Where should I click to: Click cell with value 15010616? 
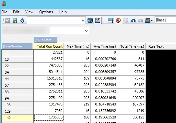click(49, 79)
